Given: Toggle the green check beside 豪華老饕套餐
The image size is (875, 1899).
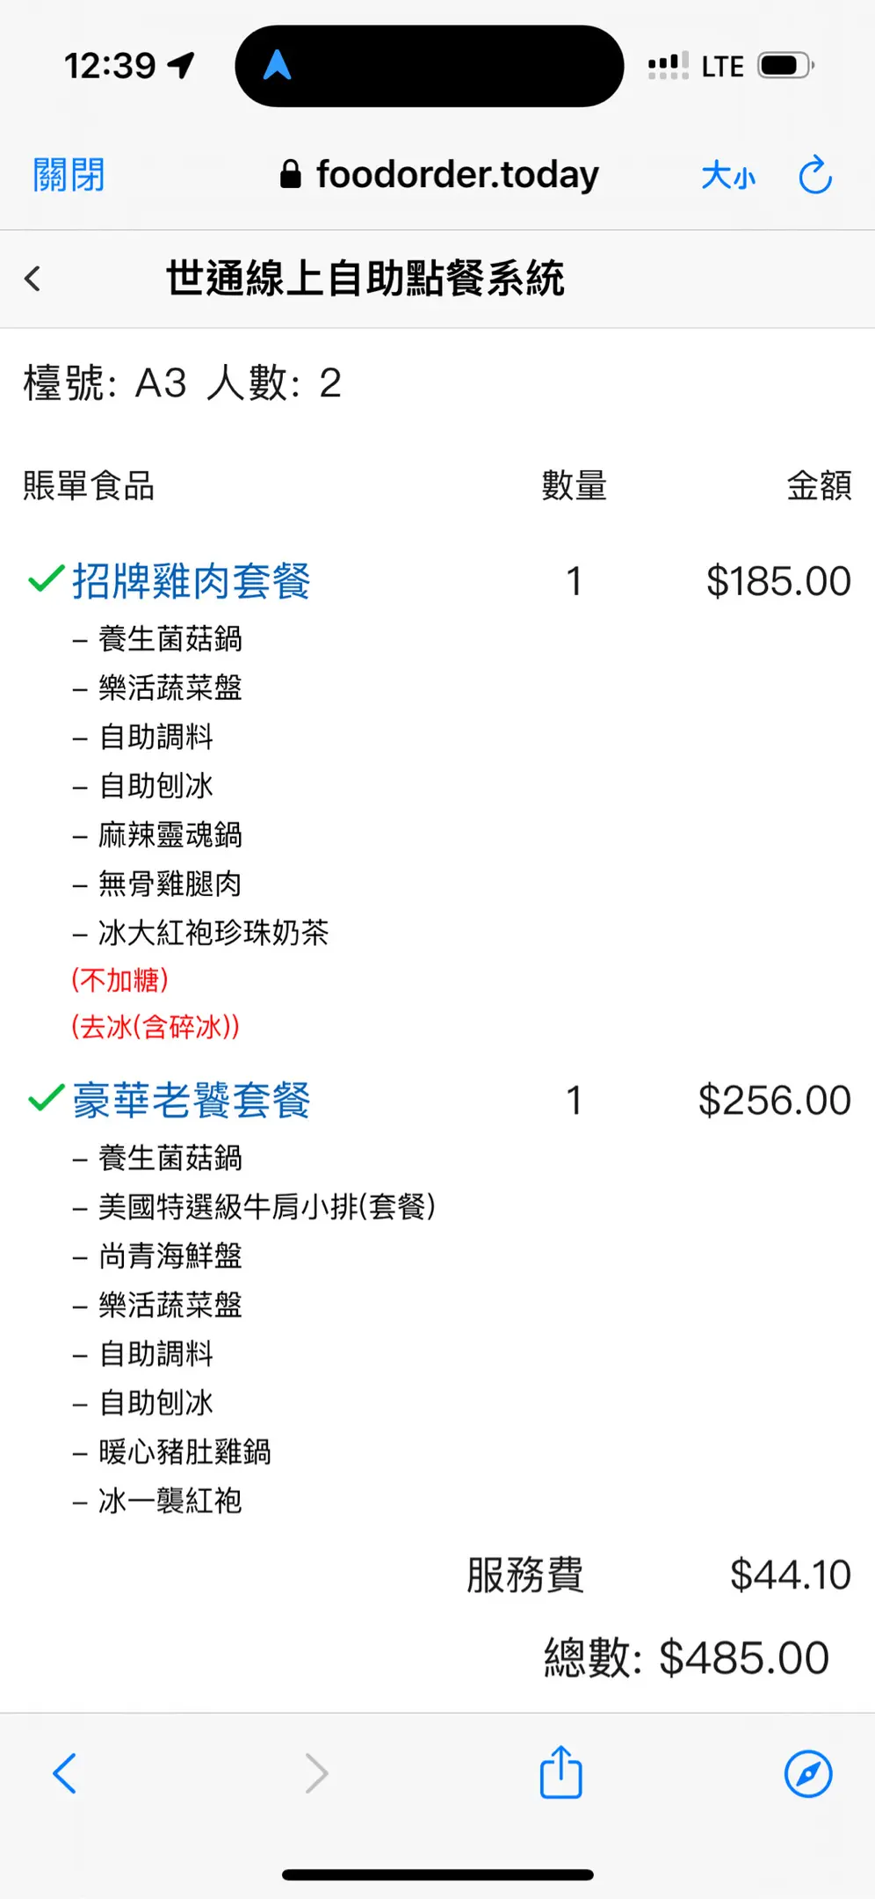Looking at the screenshot, I should click(x=46, y=1098).
